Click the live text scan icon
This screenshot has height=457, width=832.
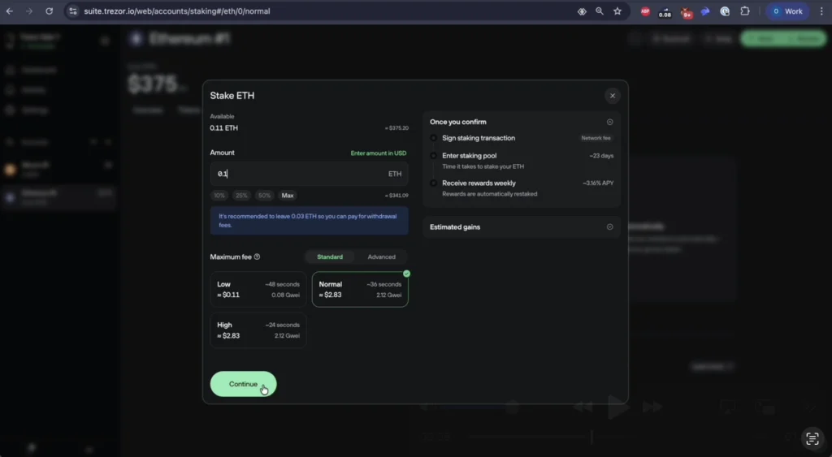click(x=812, y=438)
